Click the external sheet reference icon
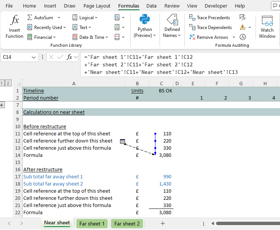Screen dimensions: 280x230 (x=122, y=141)
